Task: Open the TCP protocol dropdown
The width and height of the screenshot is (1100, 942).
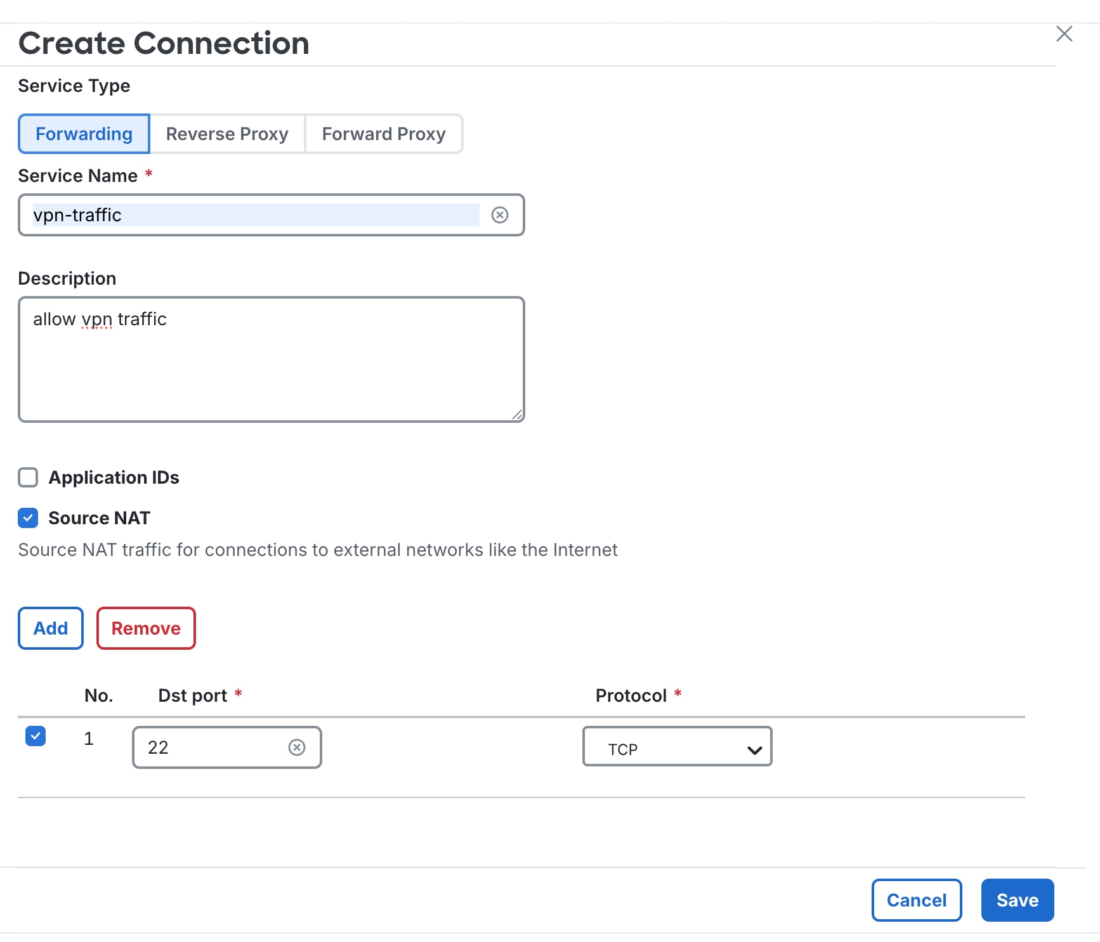Action: click(677, 746)
